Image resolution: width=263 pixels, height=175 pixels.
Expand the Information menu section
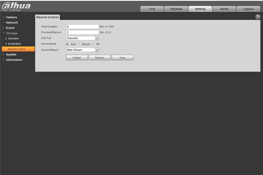[x=14, y=60]
